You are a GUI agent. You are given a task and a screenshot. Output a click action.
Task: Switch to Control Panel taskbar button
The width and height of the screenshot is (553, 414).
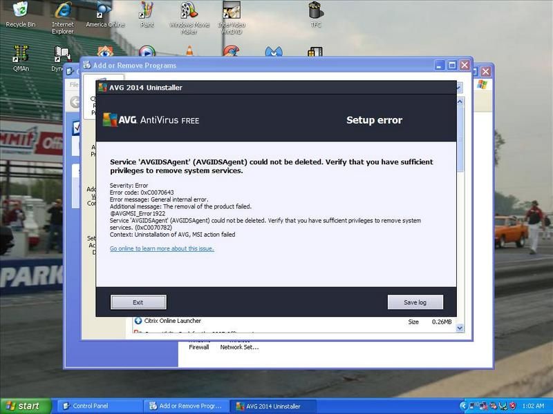tap(100, 406)
